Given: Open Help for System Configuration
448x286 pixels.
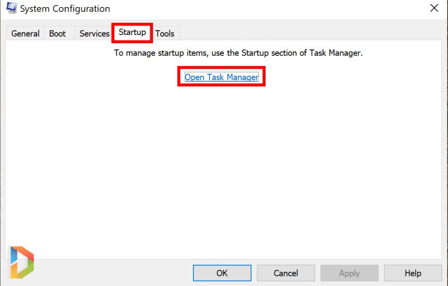Looking at the screenshot, I should [413, 273].
